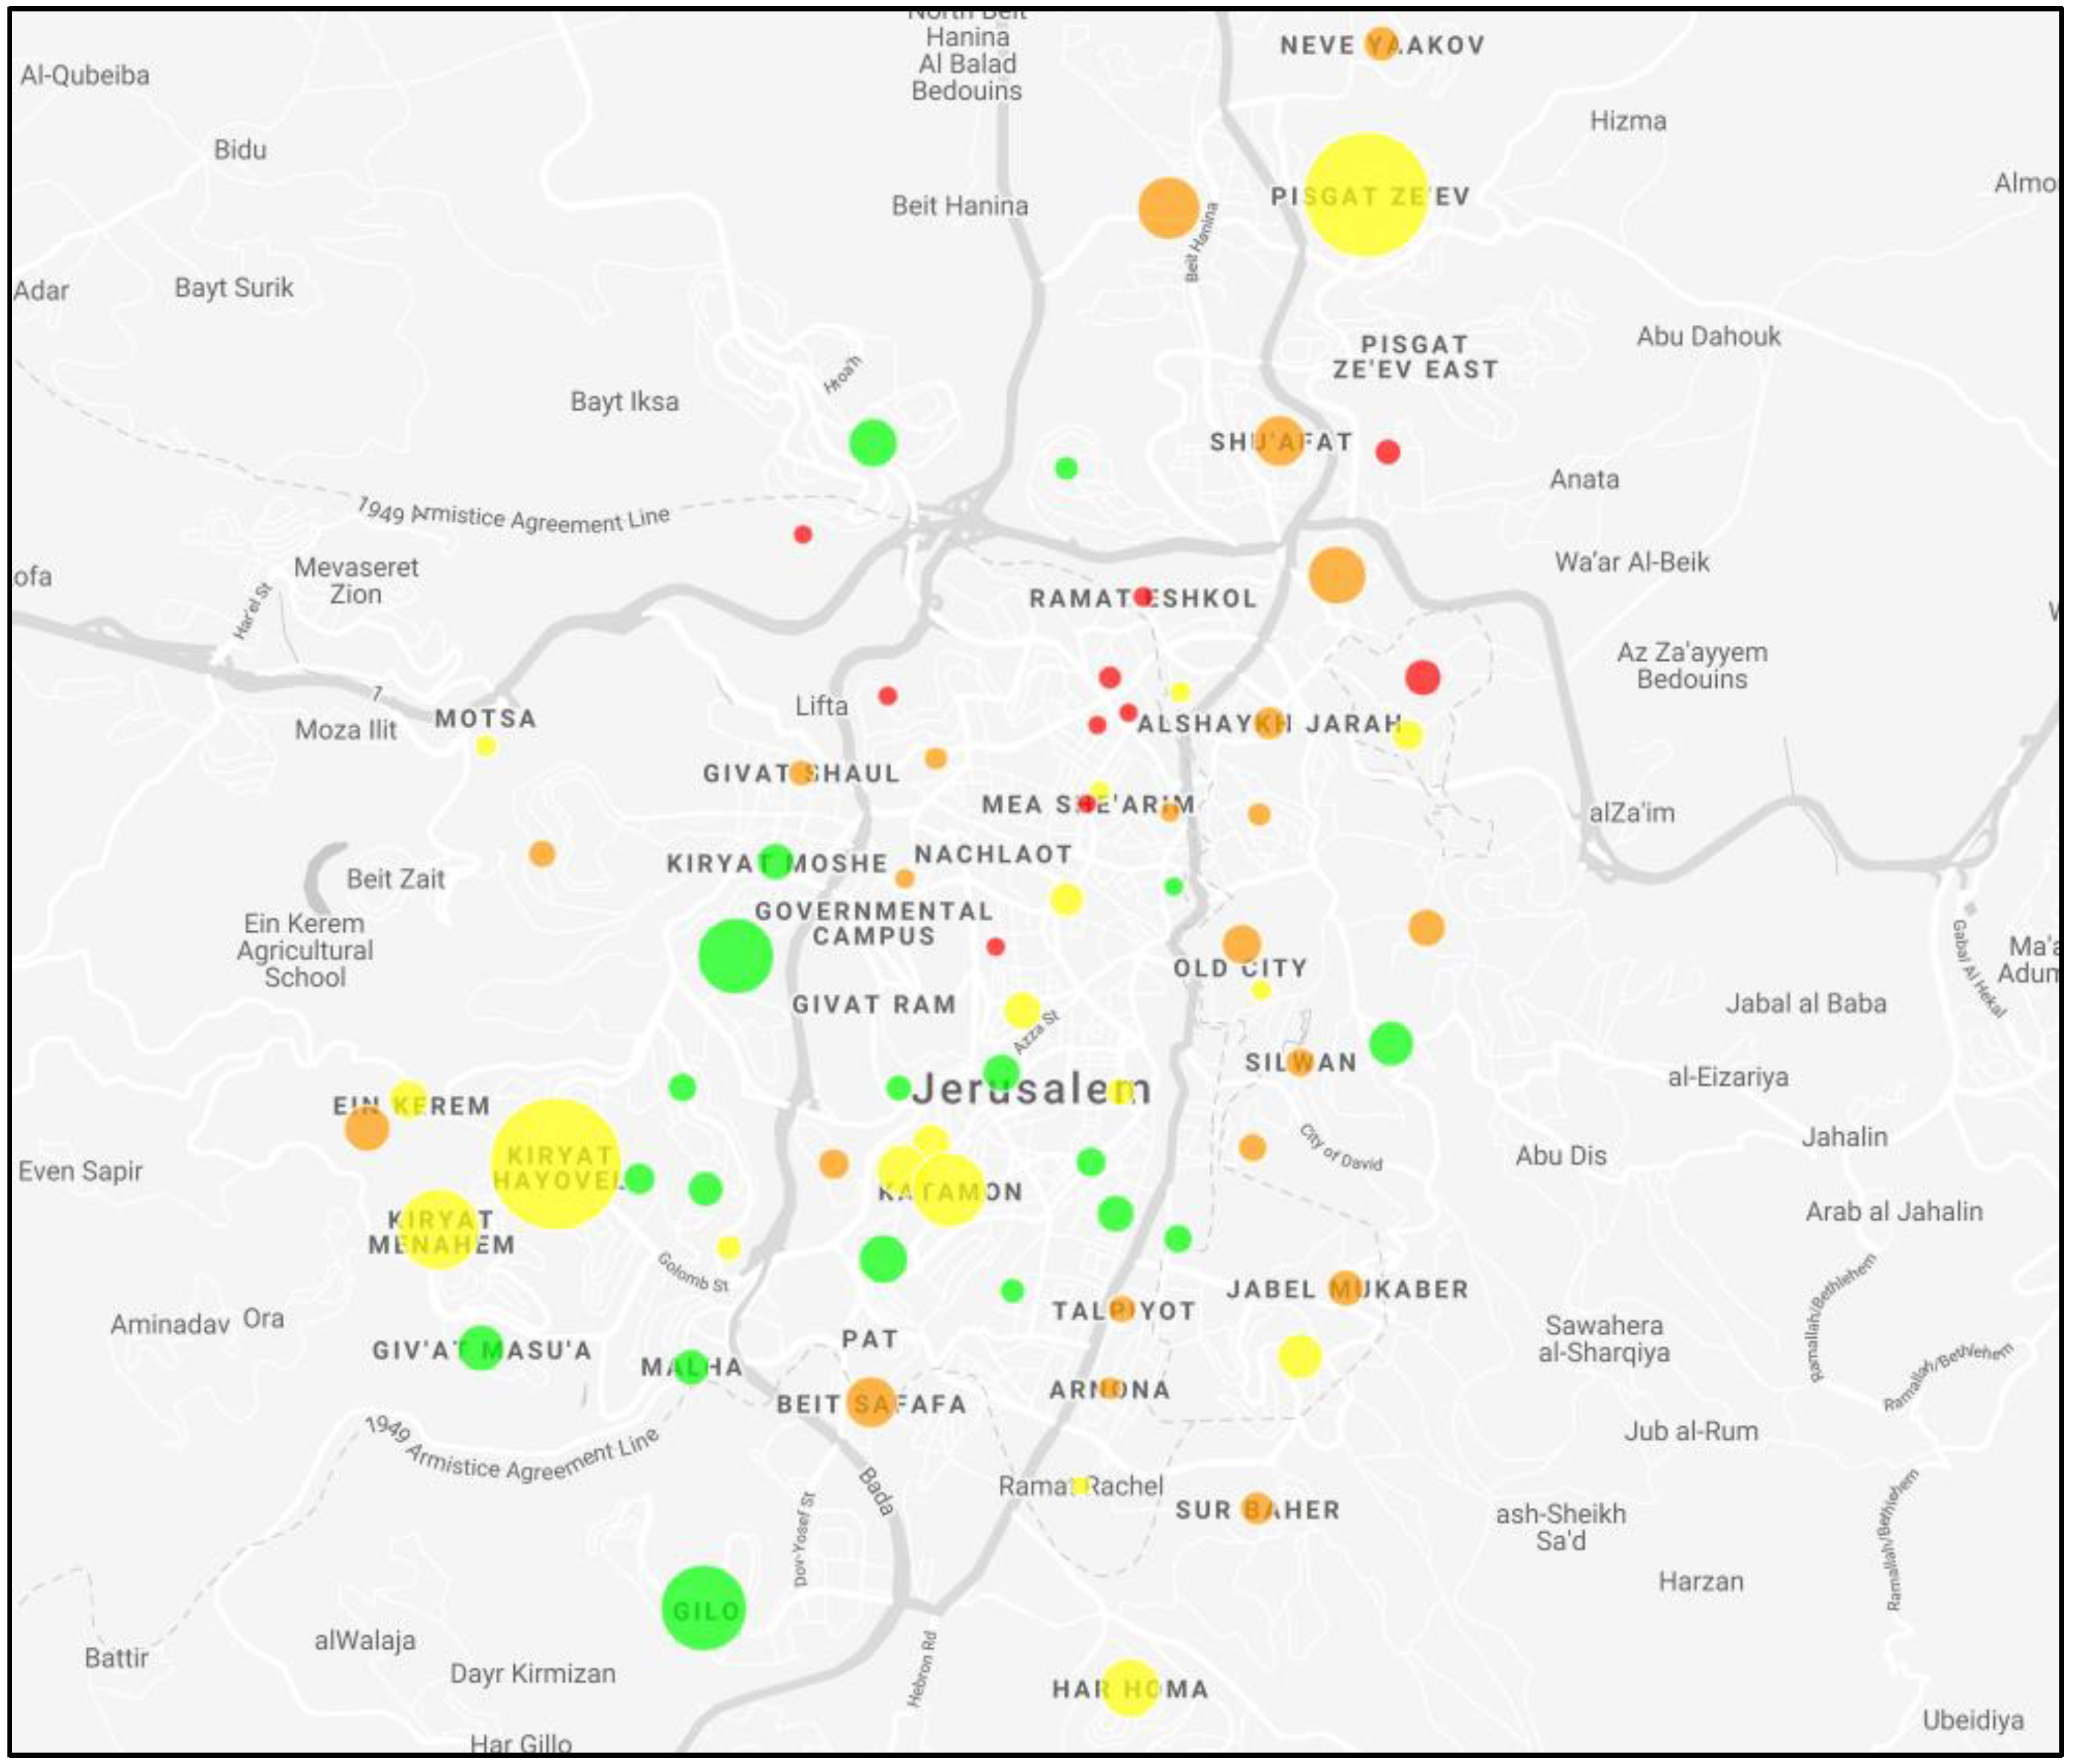Image resolution: width=2074 pixels, height=1764 pixels.
Task: Select the orange circle beside Beit Hanina road
Action: coord(1168,208)
